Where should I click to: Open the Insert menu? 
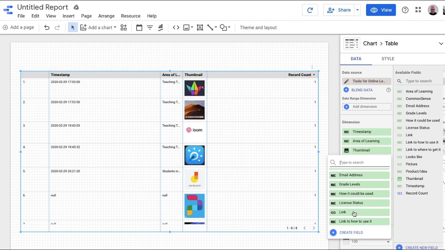tap(68, 16)
